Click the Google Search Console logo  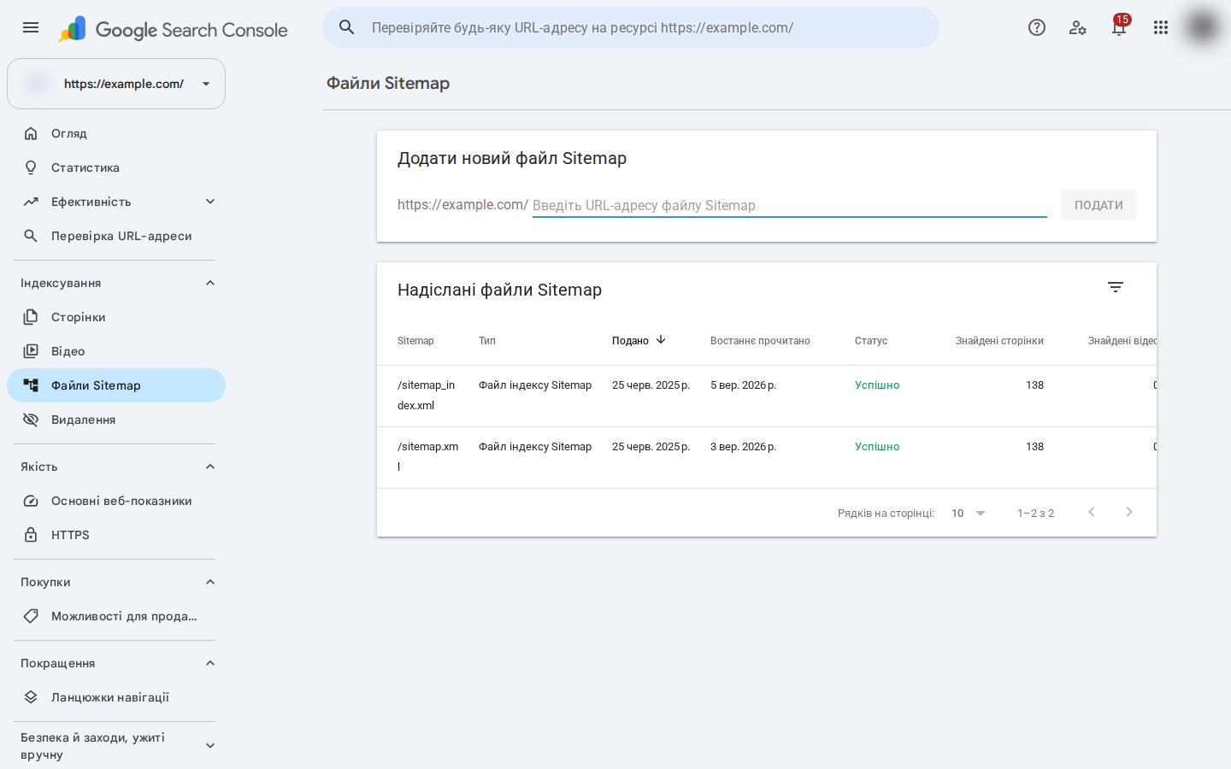coord(173,29)
